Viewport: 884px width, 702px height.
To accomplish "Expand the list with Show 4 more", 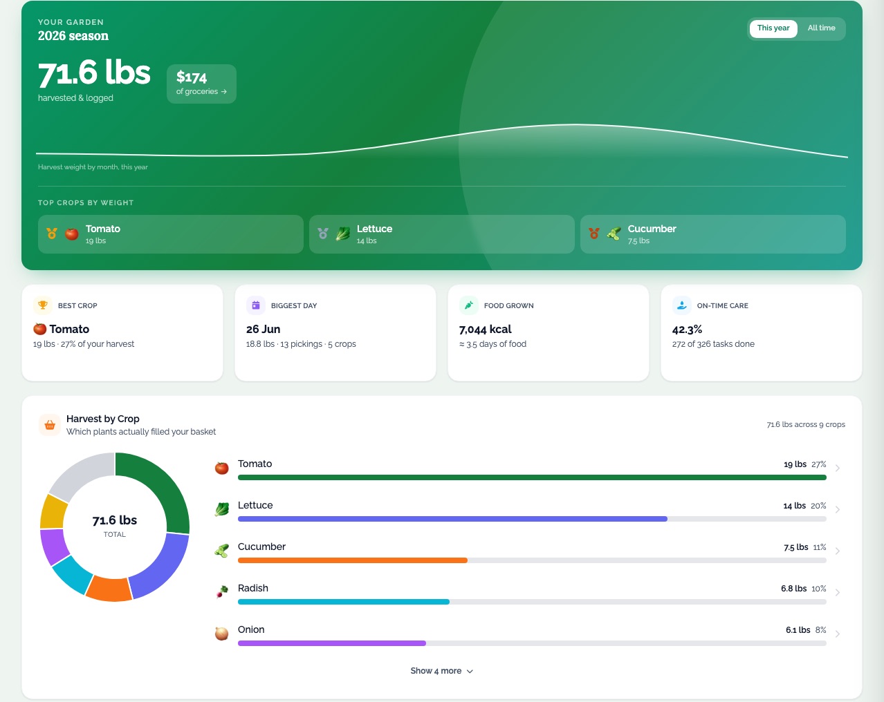I will point(442,671).
